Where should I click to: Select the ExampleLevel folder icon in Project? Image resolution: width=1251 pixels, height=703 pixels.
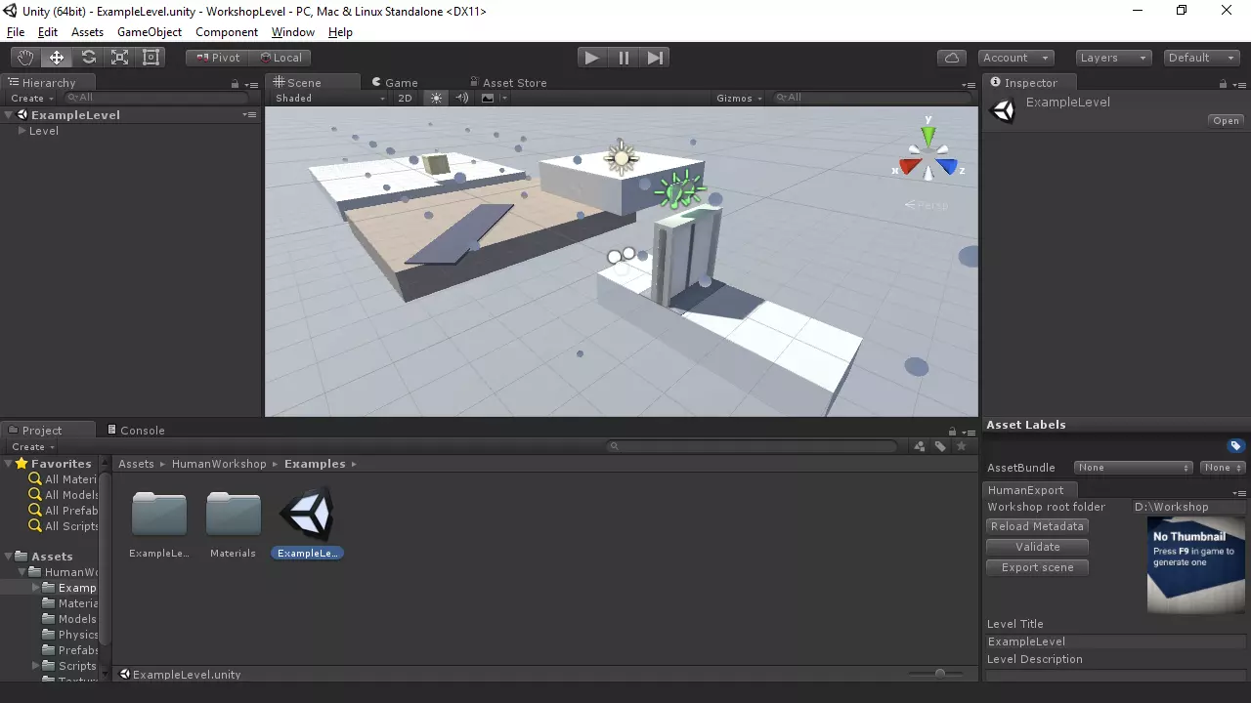(x=158, y=514)
